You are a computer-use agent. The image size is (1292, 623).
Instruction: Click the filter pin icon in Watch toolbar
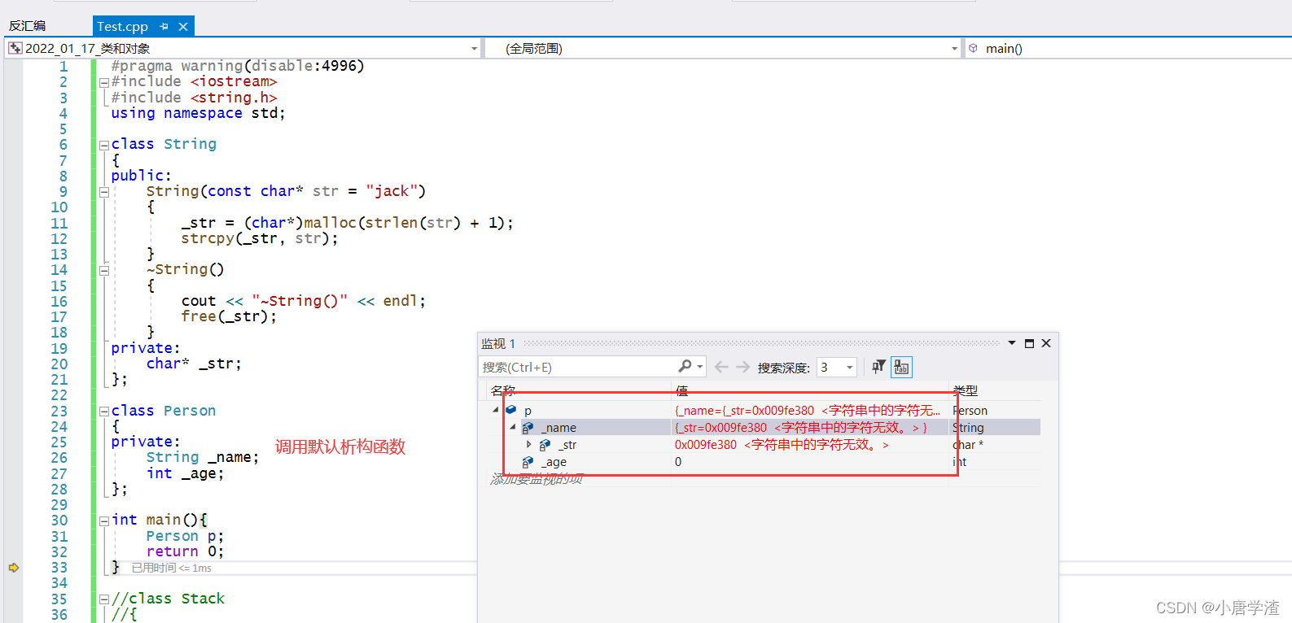(x=878, y=367)
